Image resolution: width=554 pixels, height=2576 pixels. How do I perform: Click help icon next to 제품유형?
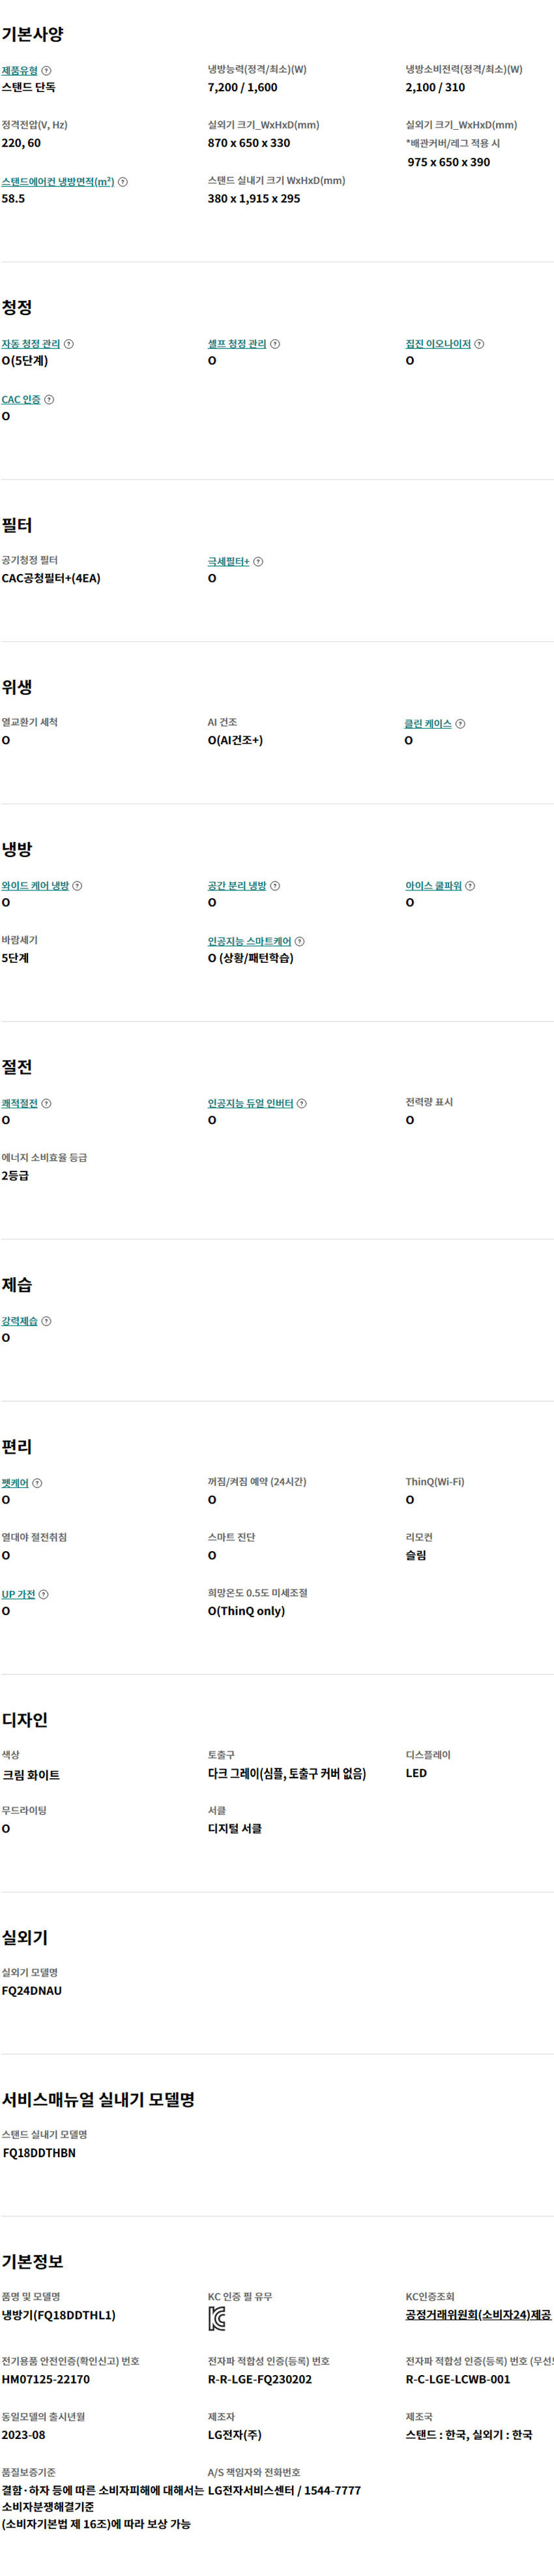point(47,71)
